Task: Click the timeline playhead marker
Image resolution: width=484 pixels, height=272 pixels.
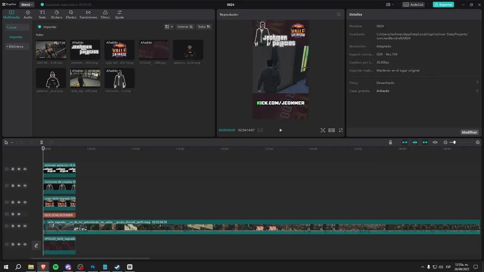Action: pyautogui.click(x=43, y=148)
